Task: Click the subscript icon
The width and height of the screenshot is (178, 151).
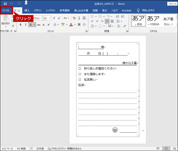Action: coord(44,25)
